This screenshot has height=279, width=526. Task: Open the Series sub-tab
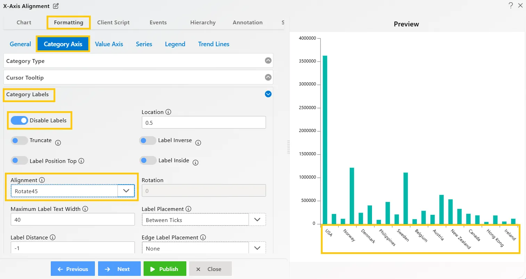pyautogui.click(x=144, y=44)
